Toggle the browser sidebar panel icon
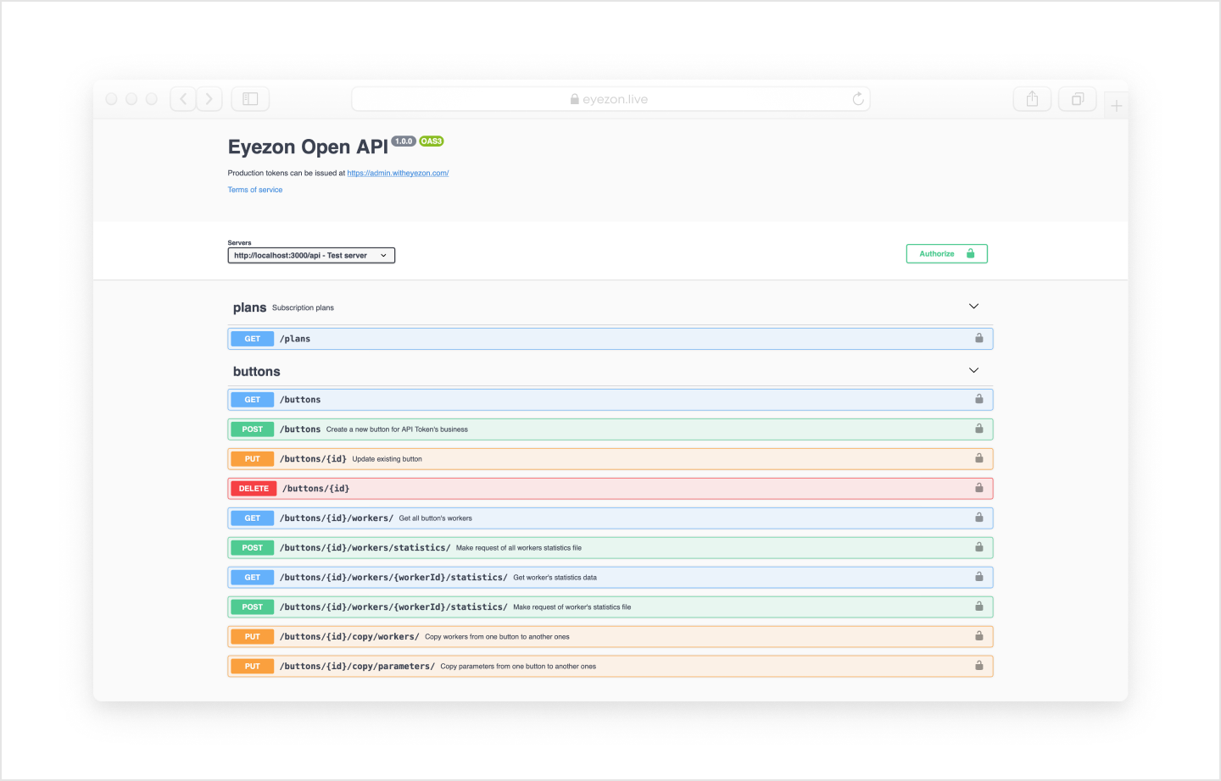The image size is (1221, 781). (250, 99)
